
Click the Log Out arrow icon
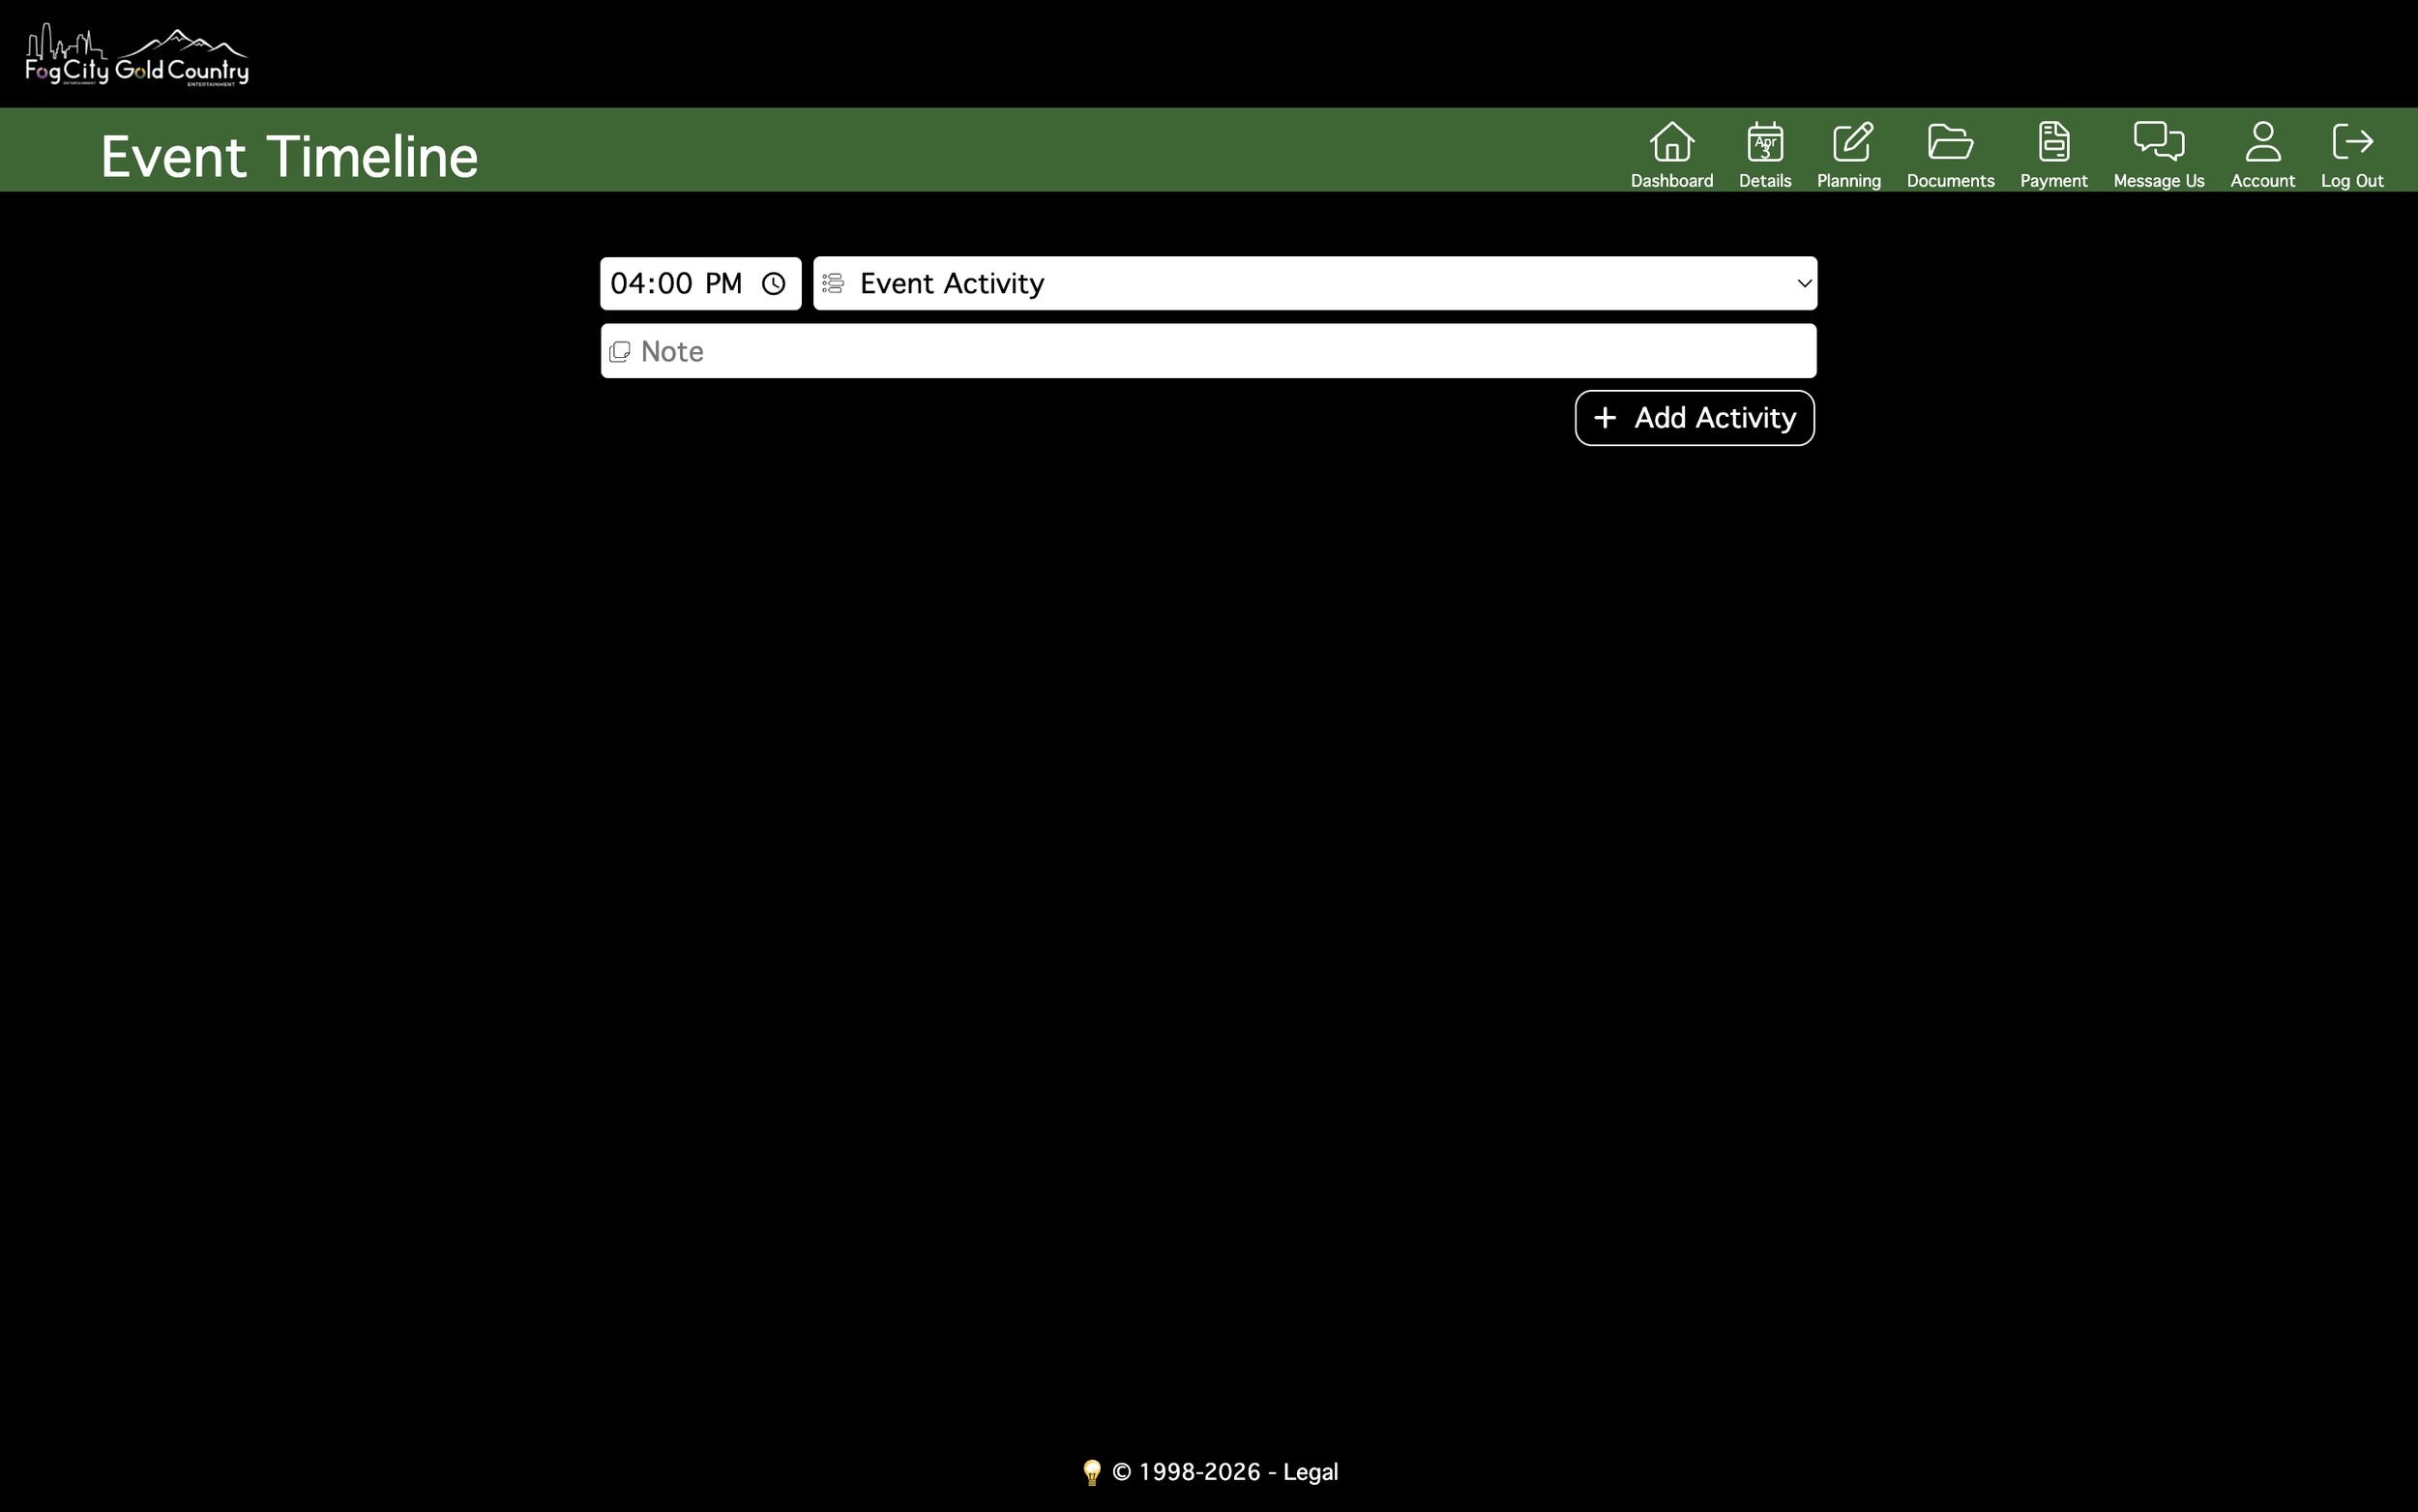coord(2351,142)
